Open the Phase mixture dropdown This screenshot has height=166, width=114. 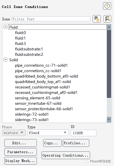pyautogui.click(x=14, y=133)
